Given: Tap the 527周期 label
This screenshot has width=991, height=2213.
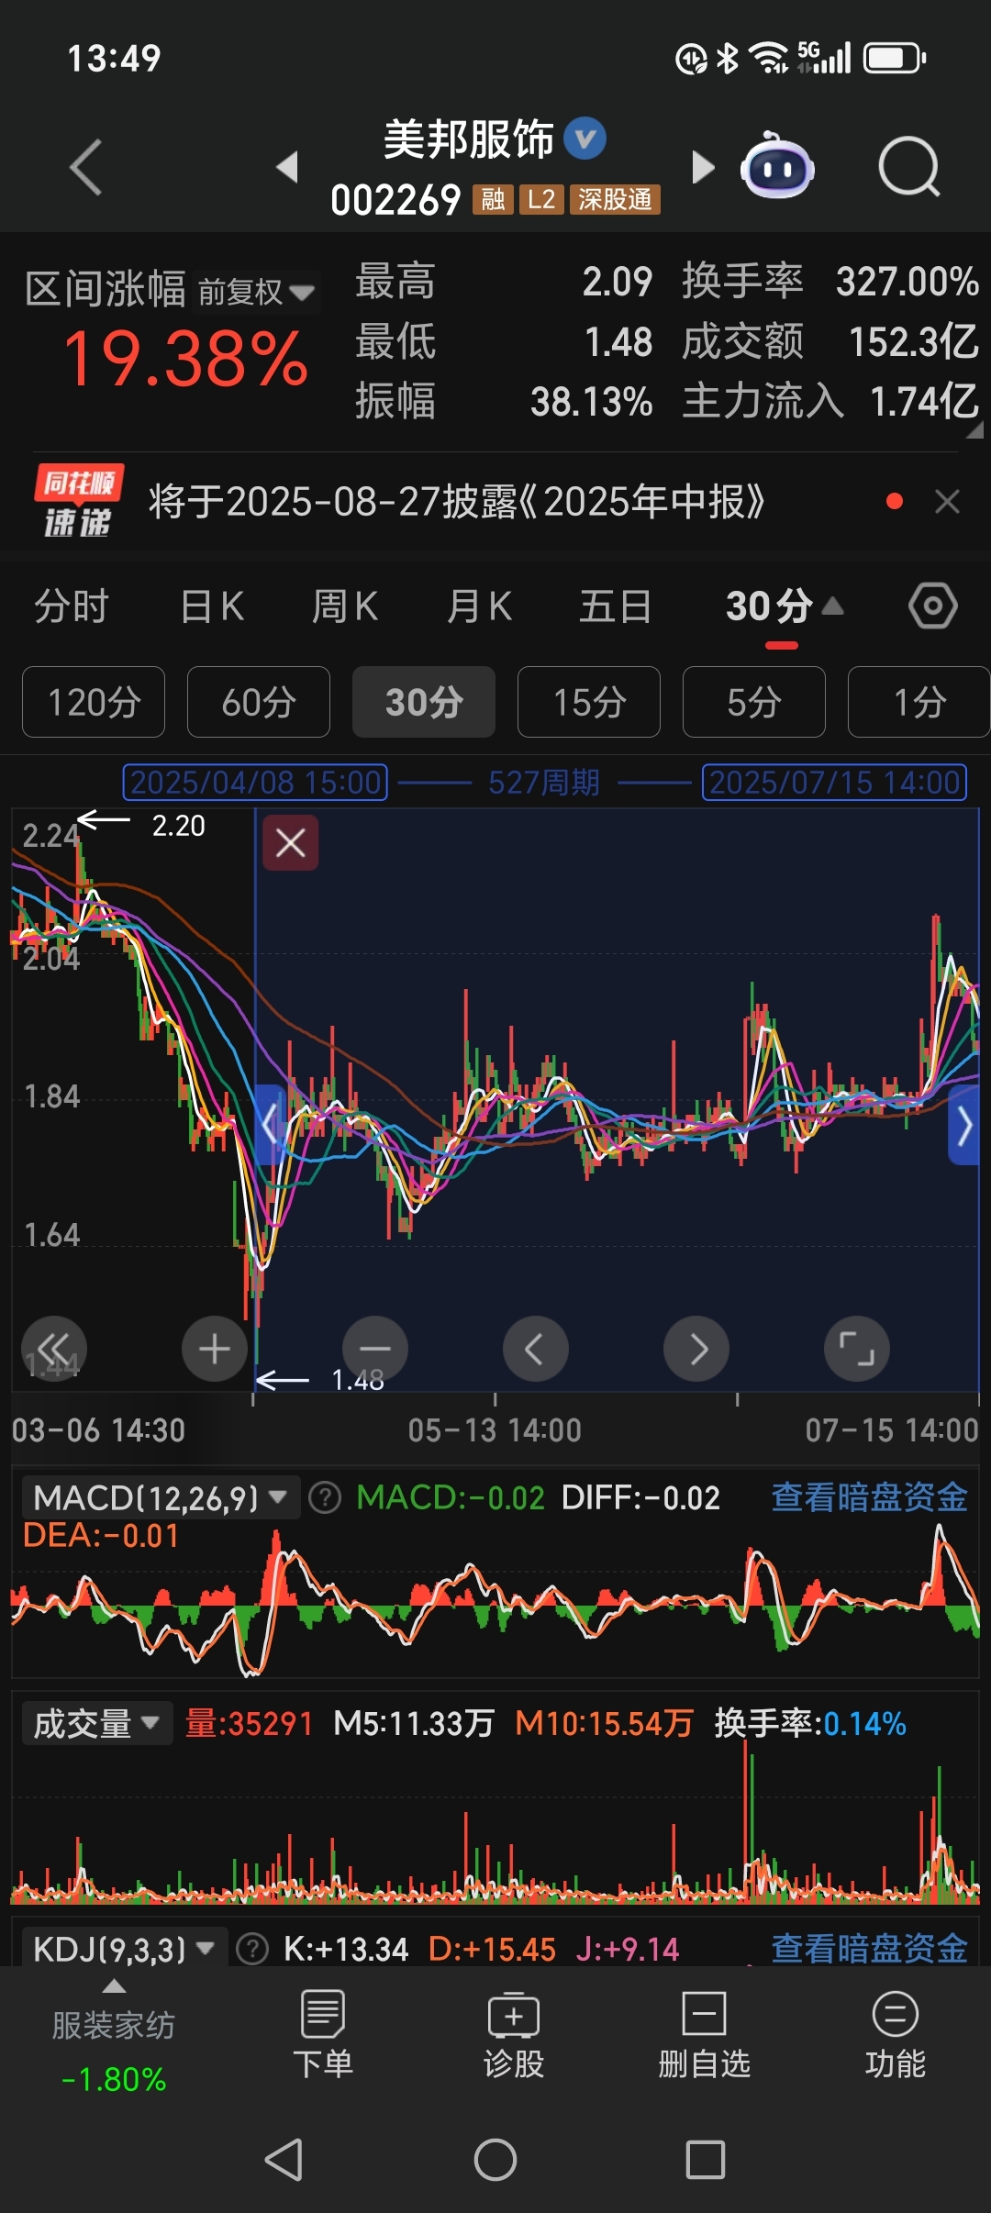Looking at the screenshot, I should pos(544,783).
